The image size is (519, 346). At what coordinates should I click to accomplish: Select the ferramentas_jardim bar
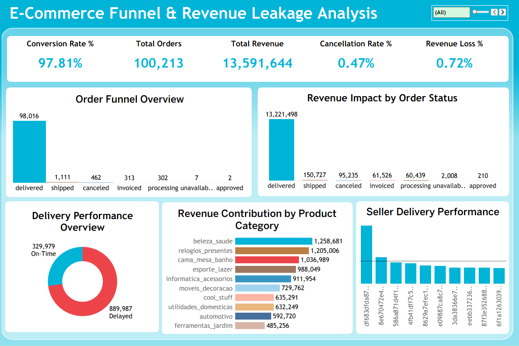250,326
